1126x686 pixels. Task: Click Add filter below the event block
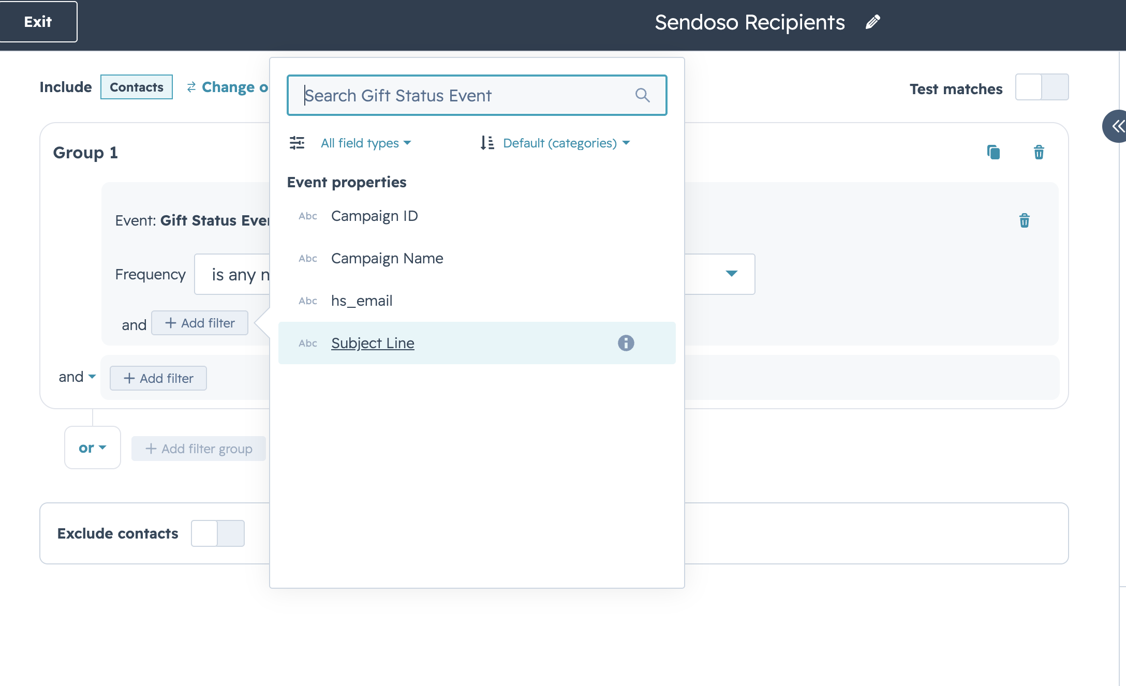click(x=158, y=378)
